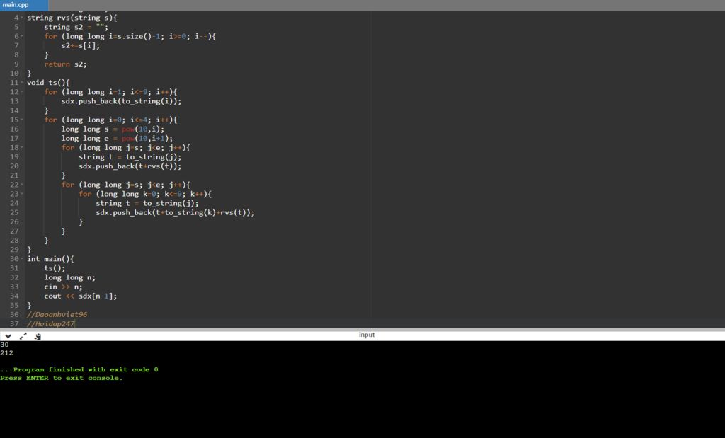Collapse the j loop at line 22

pyautogui.click(x=22, y=185)
